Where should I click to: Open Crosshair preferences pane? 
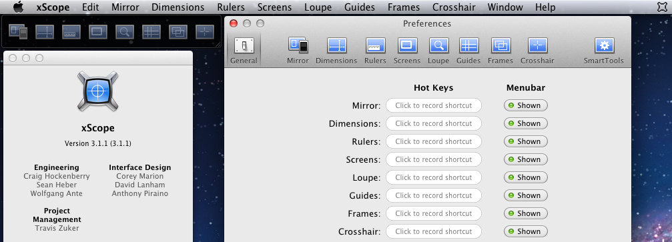[537, 51]
